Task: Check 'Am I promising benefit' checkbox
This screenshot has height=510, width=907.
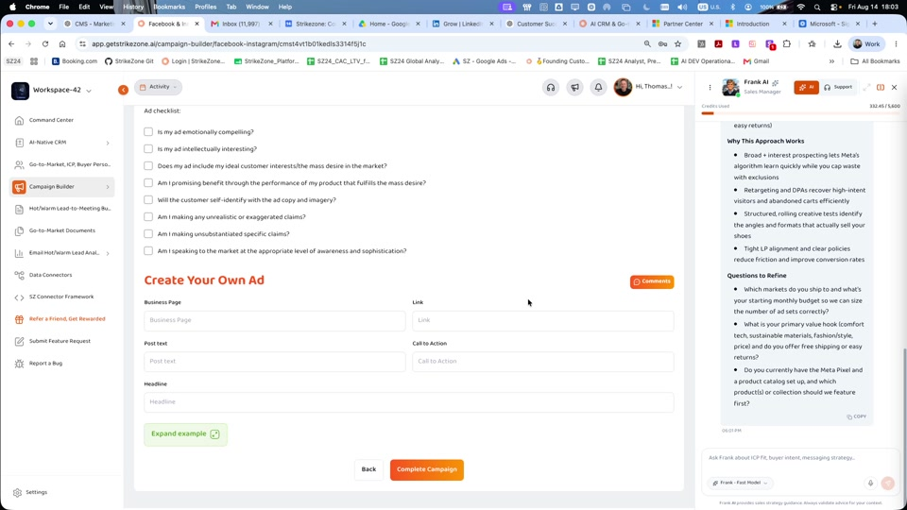Action: tap(148, 182)
